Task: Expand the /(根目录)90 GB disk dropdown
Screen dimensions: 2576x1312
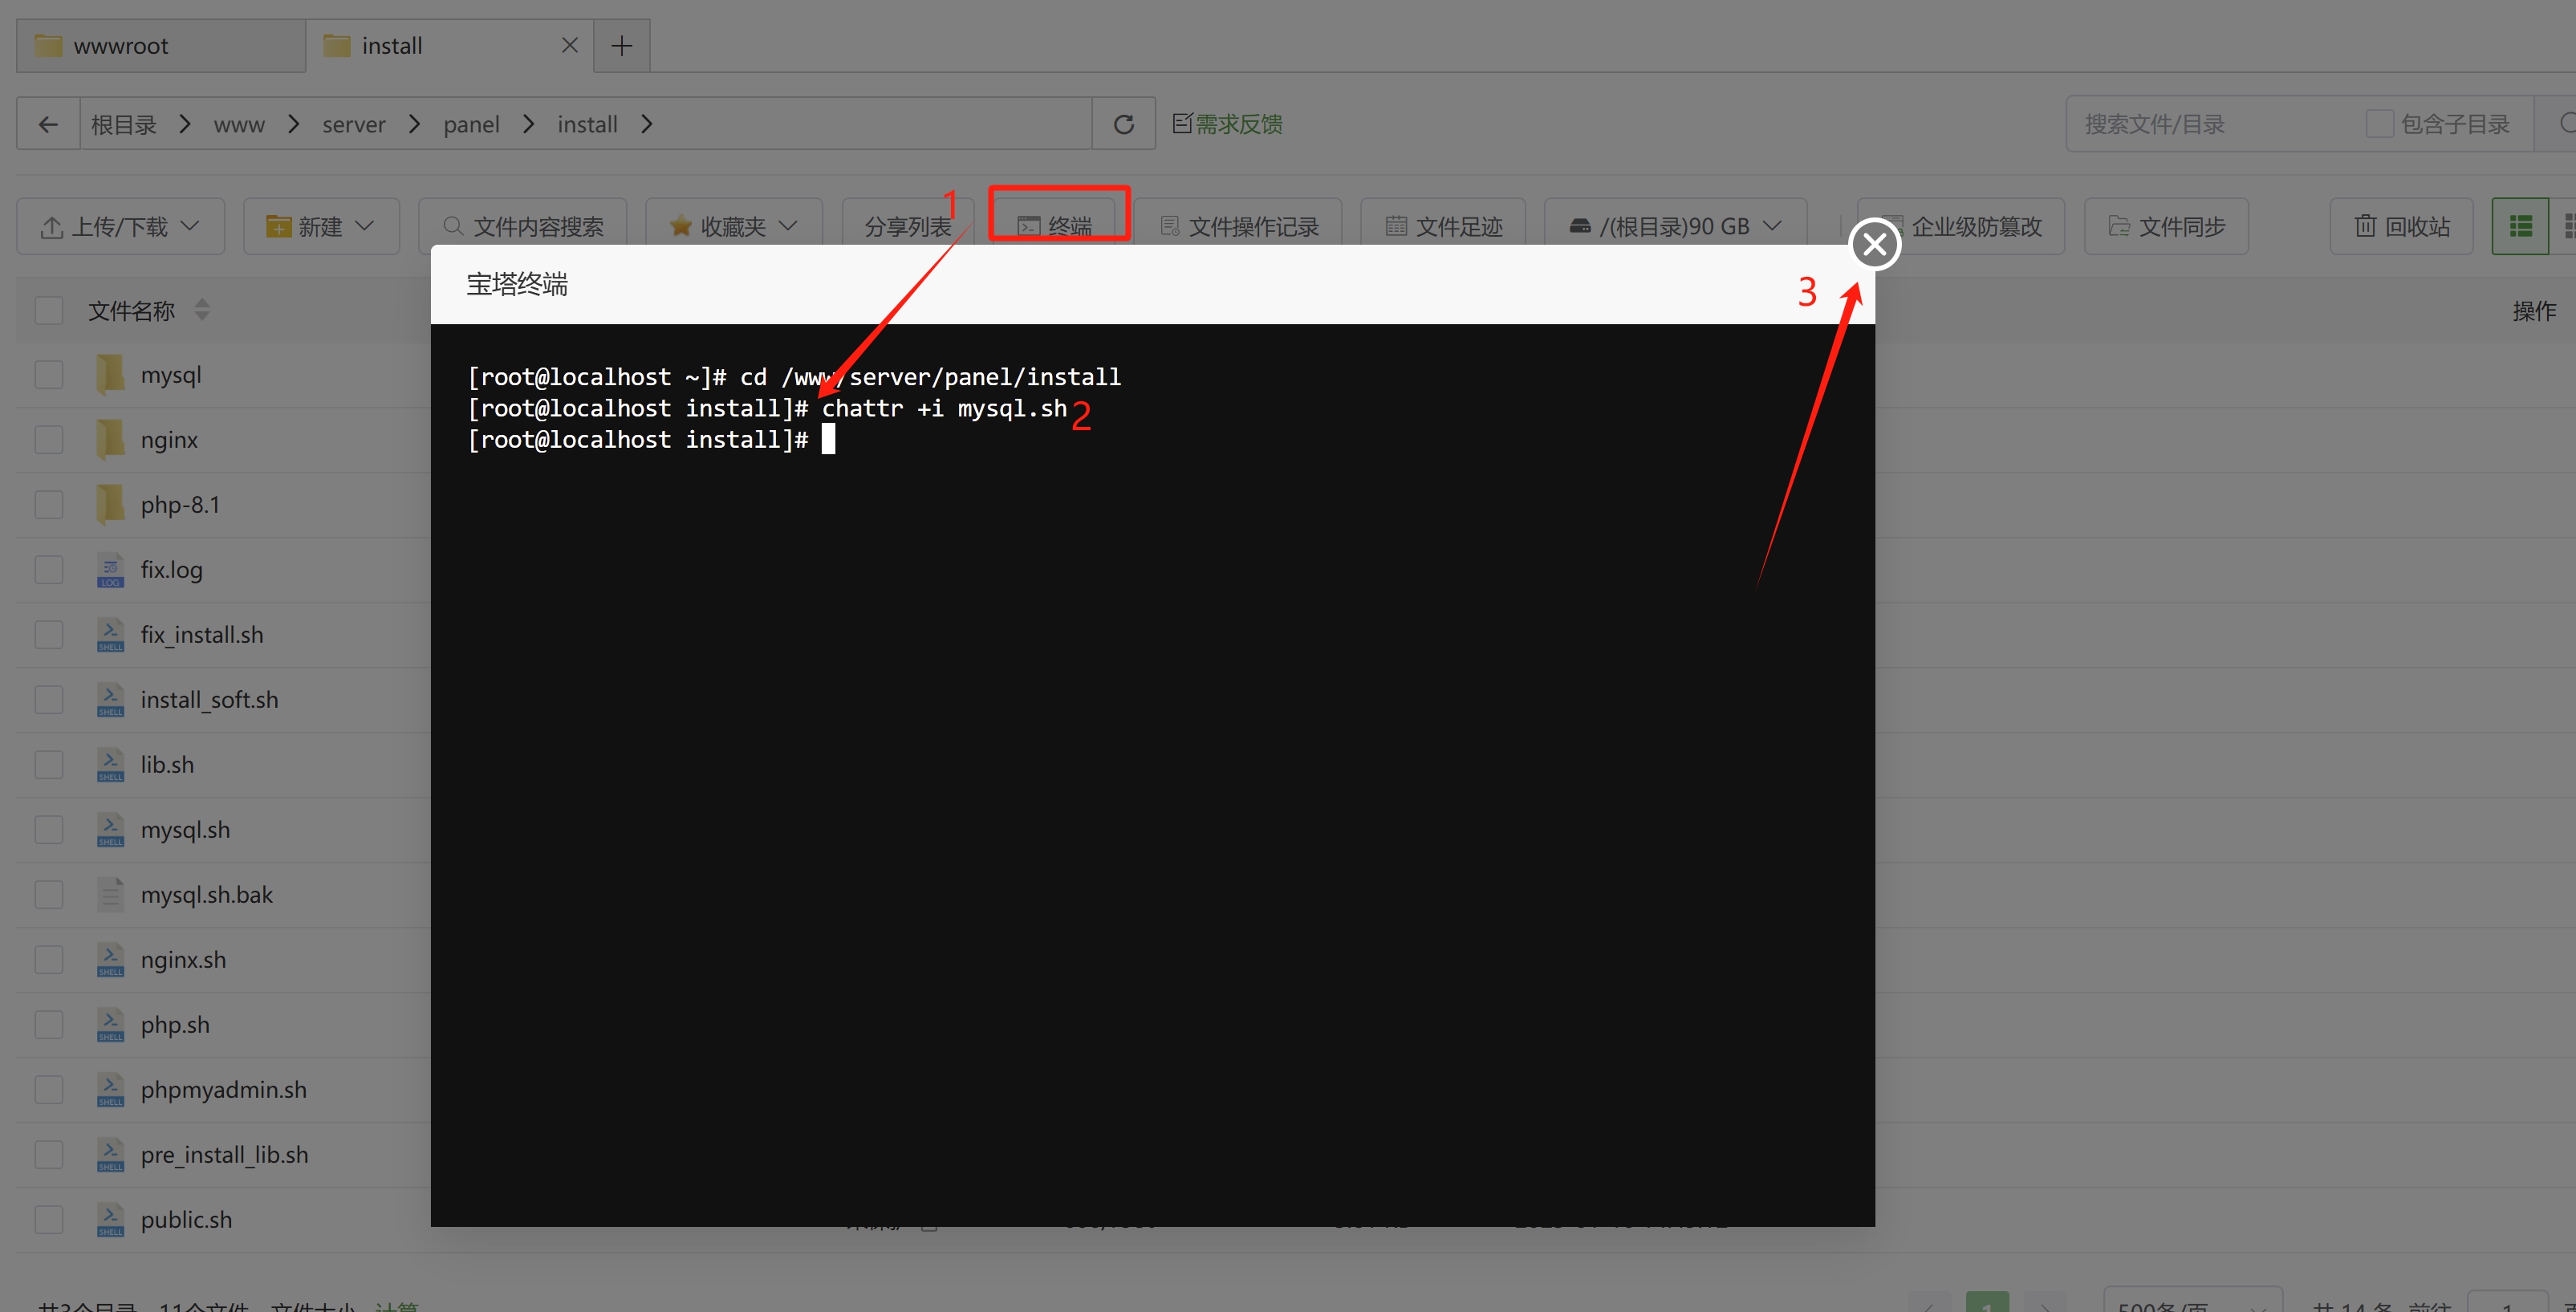Action: (x=1676, y=227)
